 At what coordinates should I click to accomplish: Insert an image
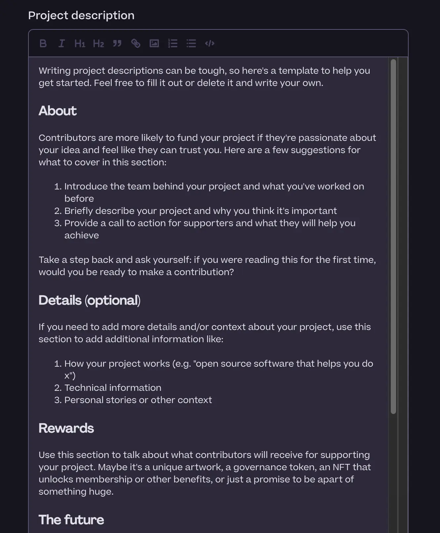click(x=154, y=43)
